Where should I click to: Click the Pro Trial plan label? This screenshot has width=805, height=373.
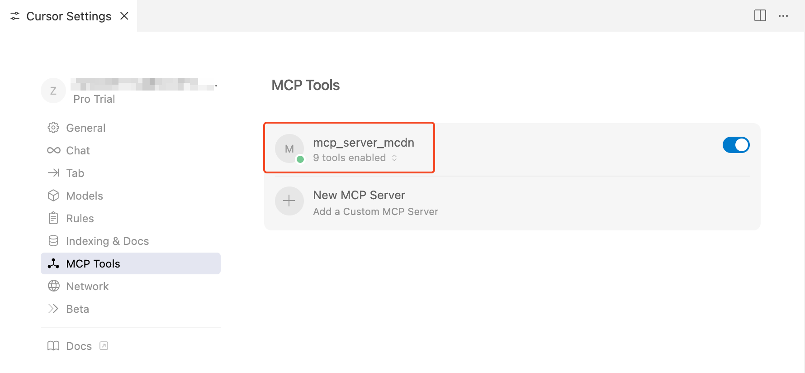(x=94, y=99)
